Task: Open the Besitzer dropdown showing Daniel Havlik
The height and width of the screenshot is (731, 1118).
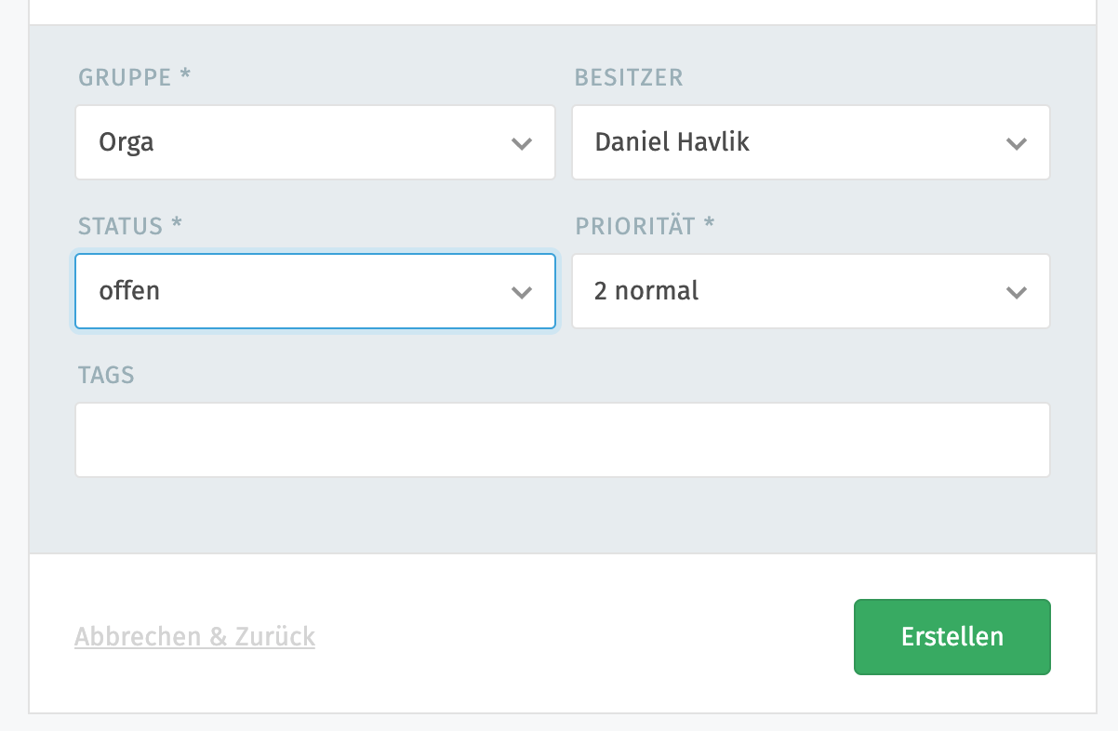Action: tap(791, 142)
